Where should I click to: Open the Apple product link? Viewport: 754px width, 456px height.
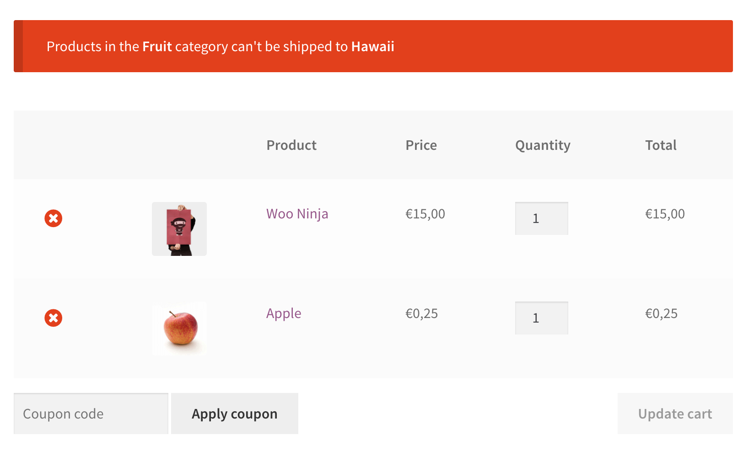[x=284, y=313]
